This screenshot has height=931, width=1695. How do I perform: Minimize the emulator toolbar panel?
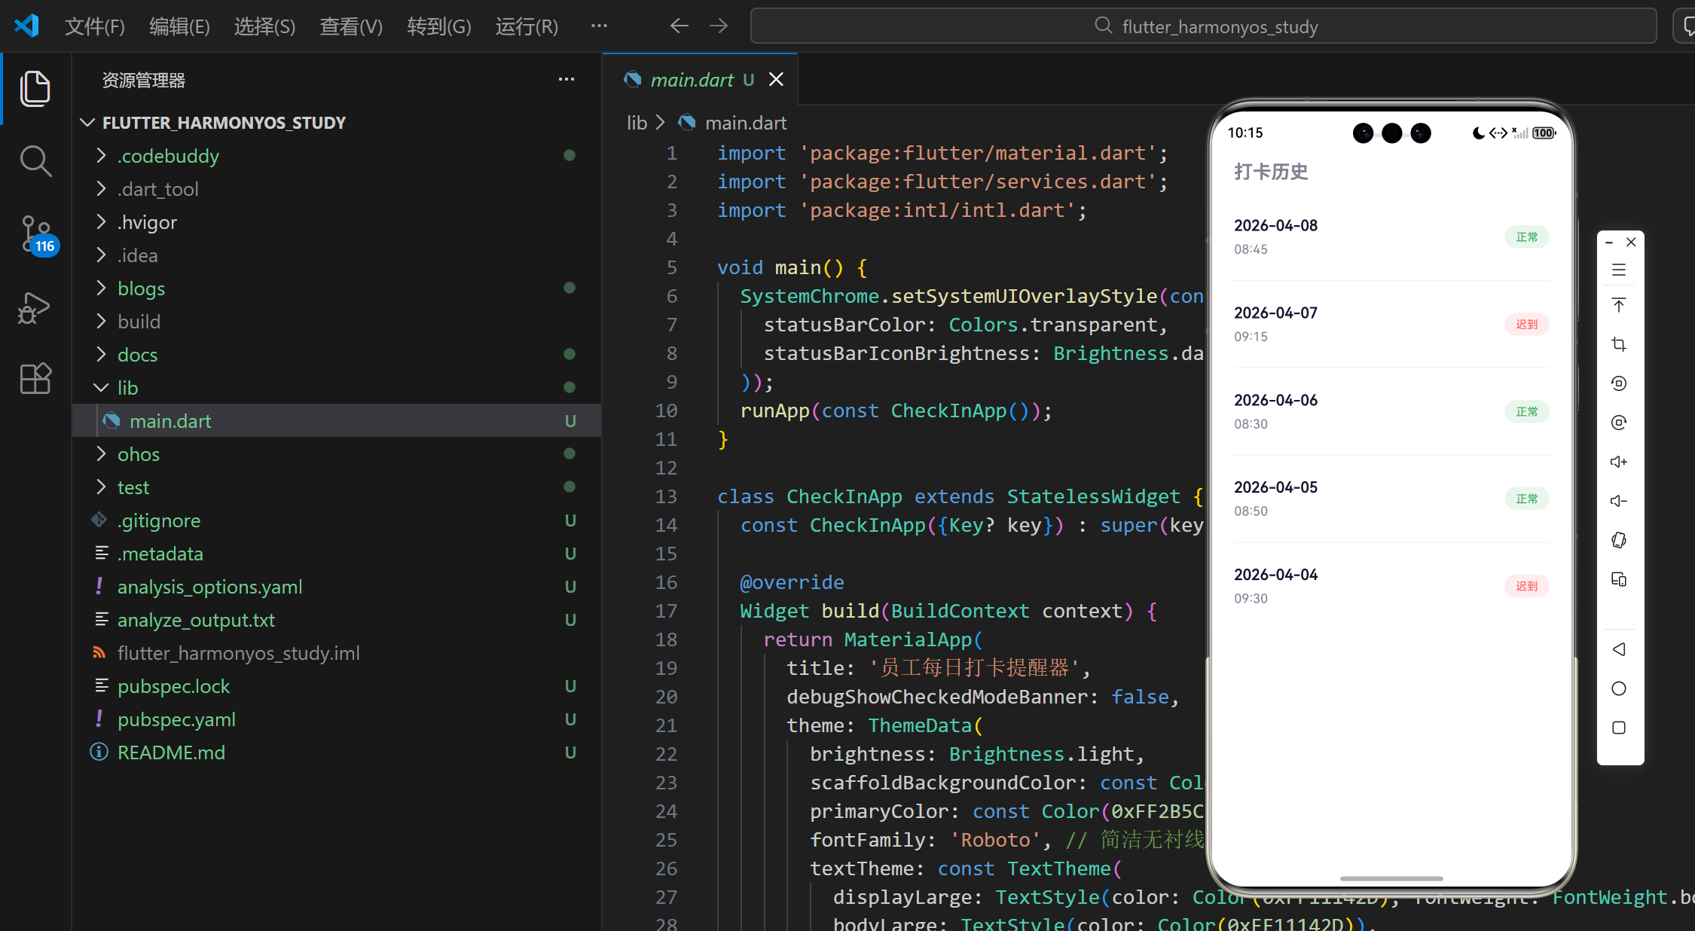[1609, 243]
